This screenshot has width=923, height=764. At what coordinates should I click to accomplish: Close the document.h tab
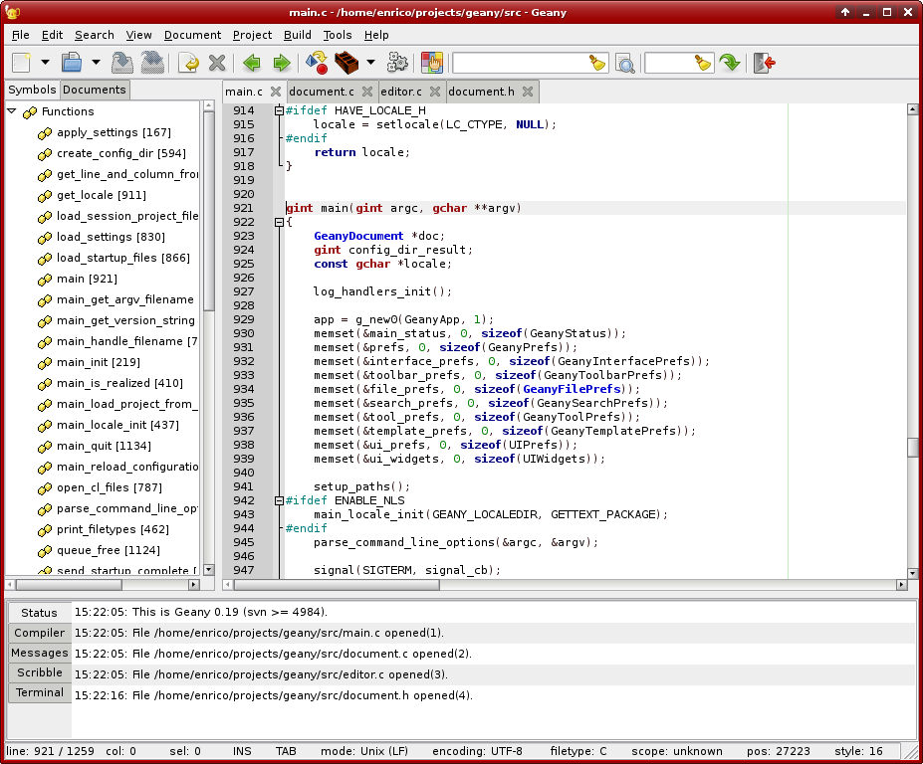pyautogui.click(x=528, y=92)
